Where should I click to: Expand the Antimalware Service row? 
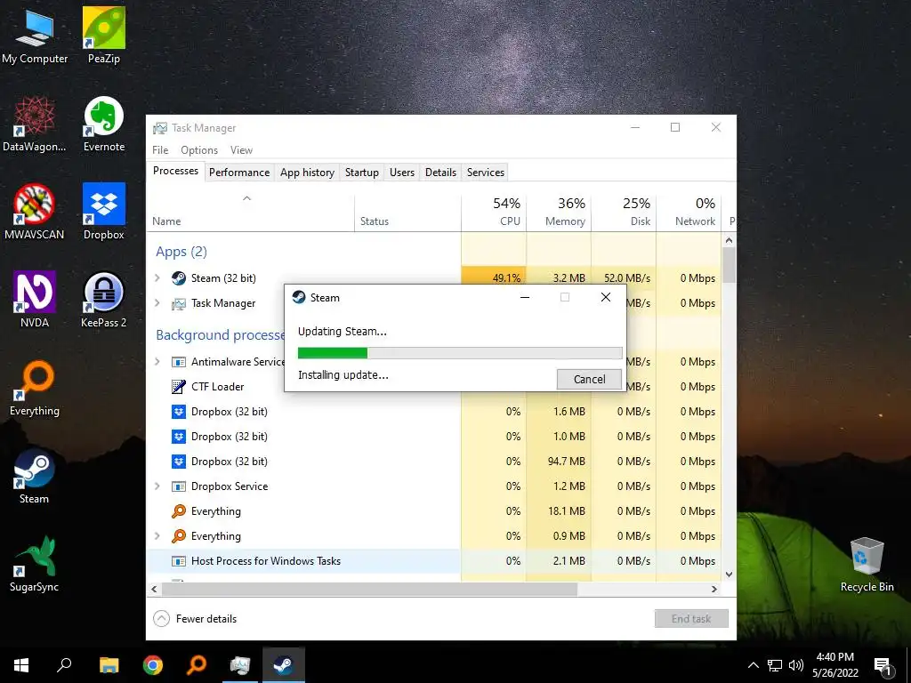[157, 362]
